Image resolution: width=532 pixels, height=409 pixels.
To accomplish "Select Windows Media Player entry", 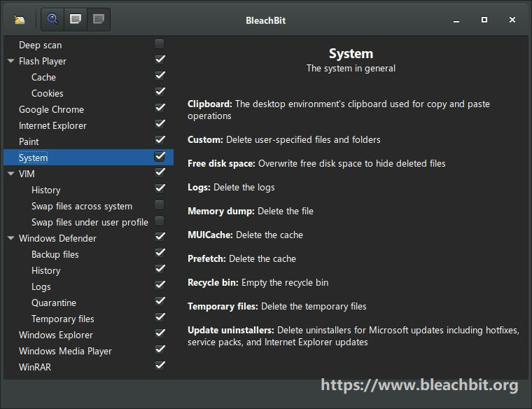I will pos(65,352).
